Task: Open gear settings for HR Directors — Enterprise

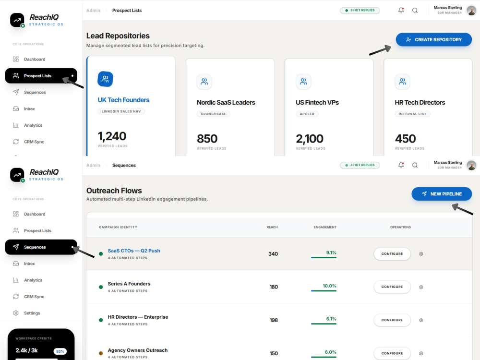Action: coord(421,320)
